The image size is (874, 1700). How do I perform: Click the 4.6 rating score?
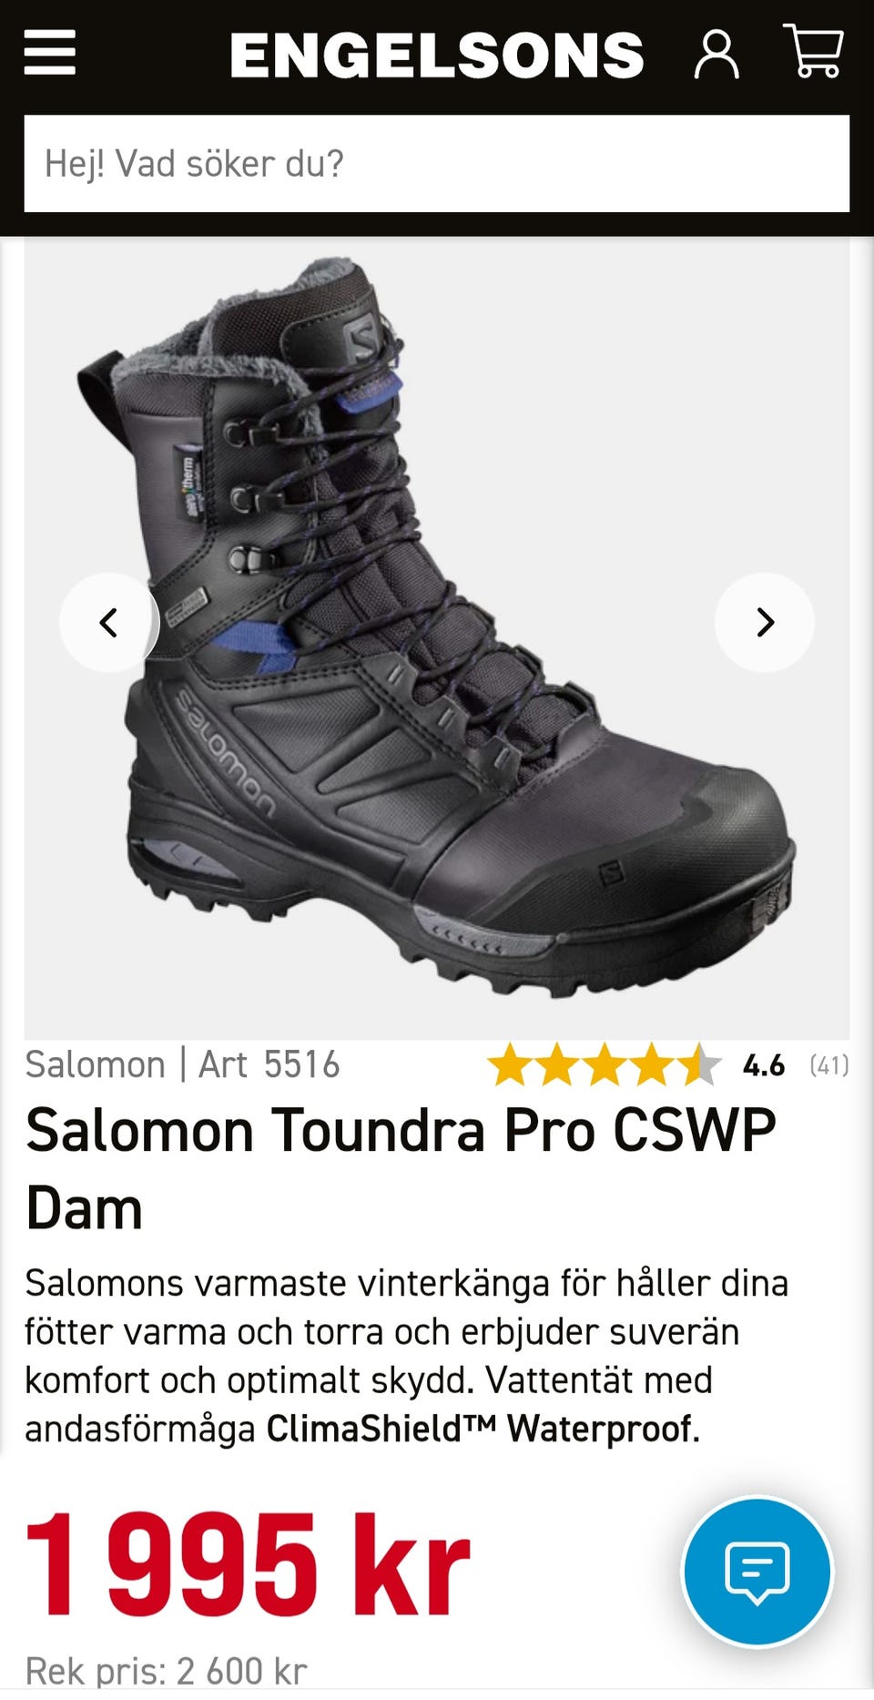coord(764,1065)
